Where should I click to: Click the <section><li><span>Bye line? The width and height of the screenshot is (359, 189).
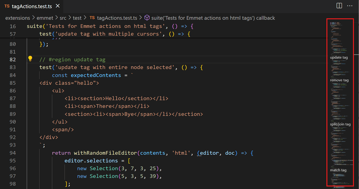134,114
